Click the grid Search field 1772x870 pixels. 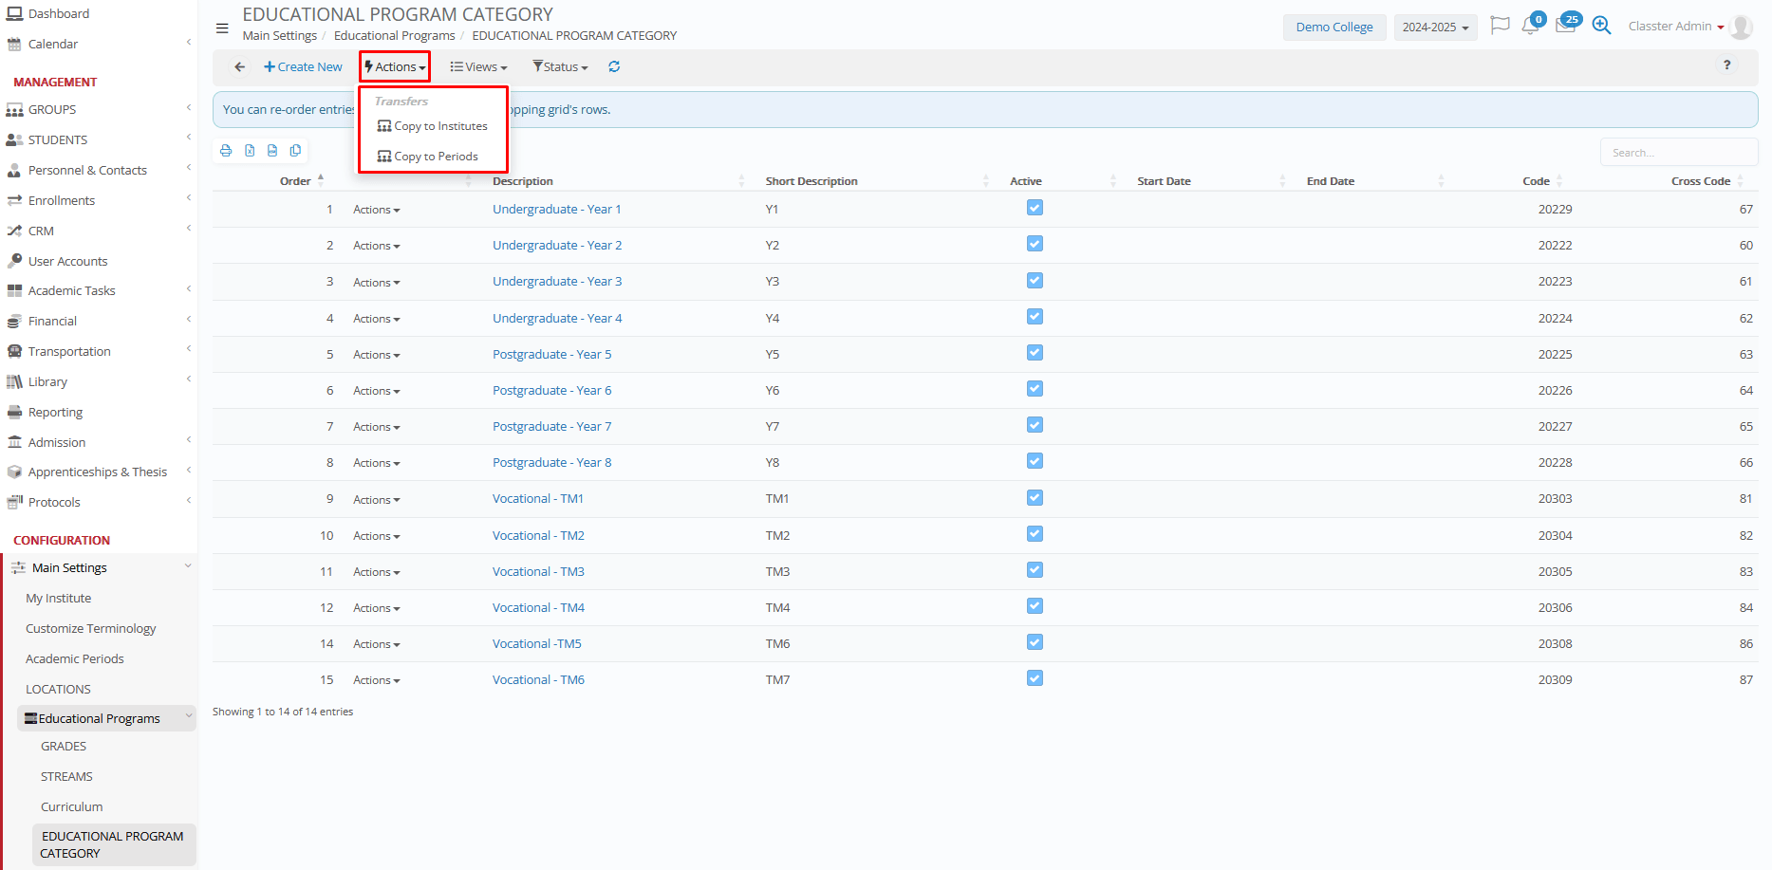pos(1677,153)
